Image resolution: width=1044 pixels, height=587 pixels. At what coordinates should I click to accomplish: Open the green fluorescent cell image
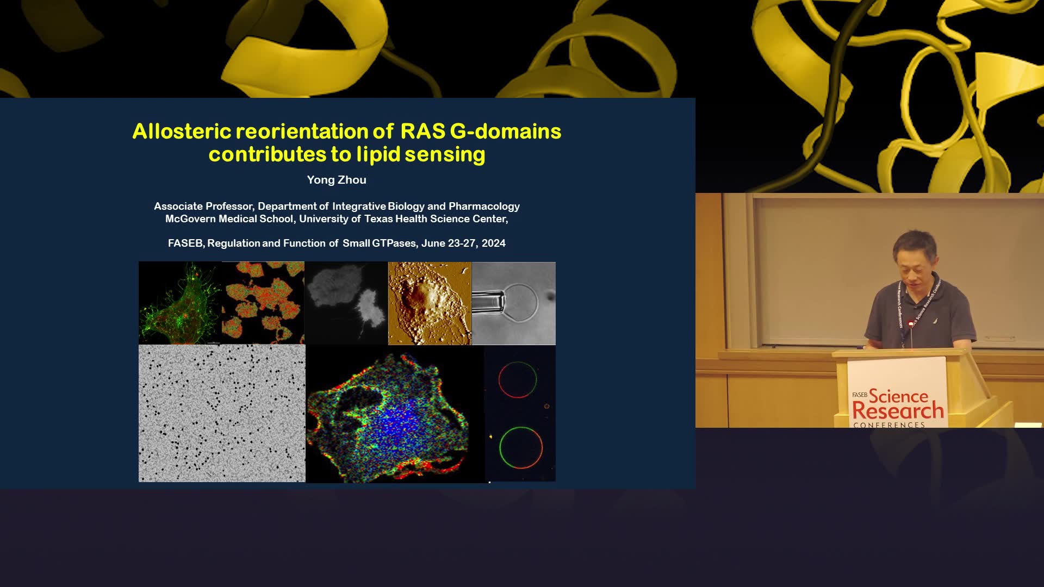pyautogui.click(x=180, y=303)
